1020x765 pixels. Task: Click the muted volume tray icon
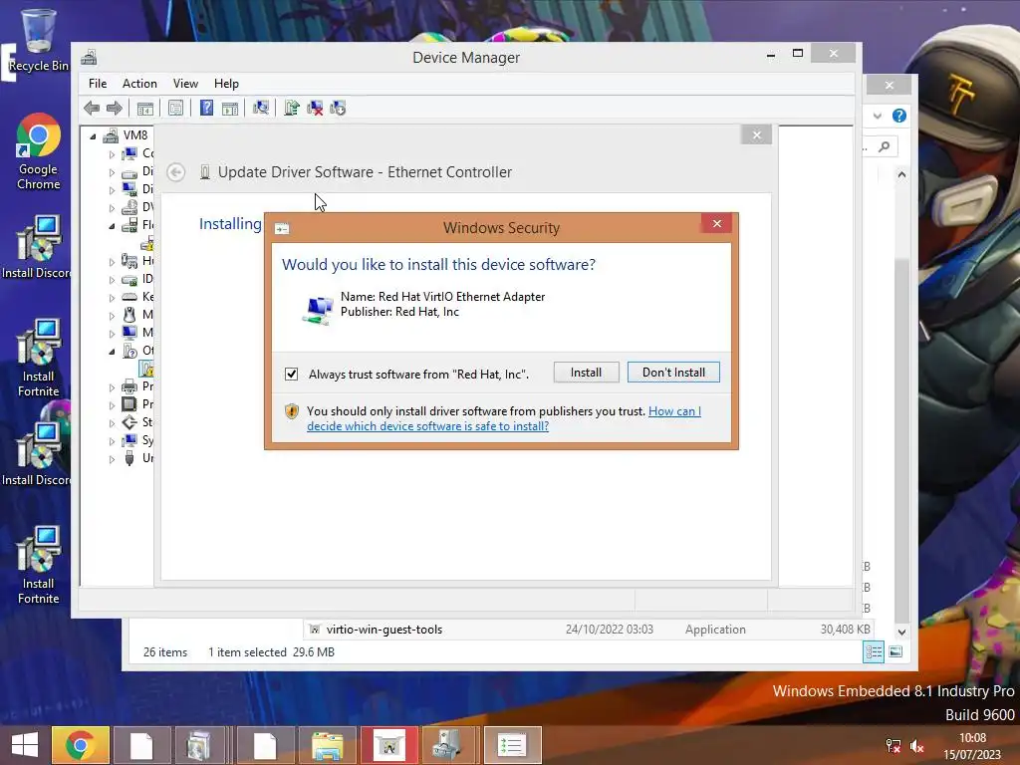917,747
